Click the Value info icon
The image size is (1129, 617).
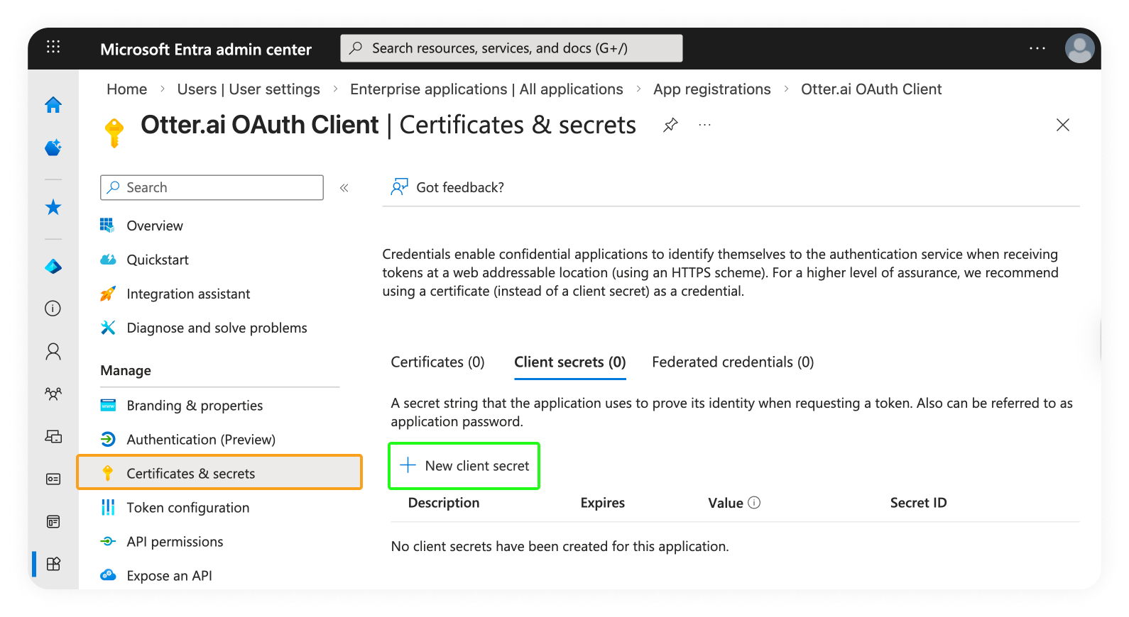754,502
